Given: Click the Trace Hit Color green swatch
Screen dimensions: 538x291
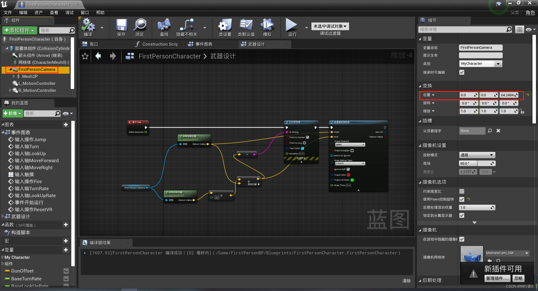Looking at the screenshot, I should 352,180.
